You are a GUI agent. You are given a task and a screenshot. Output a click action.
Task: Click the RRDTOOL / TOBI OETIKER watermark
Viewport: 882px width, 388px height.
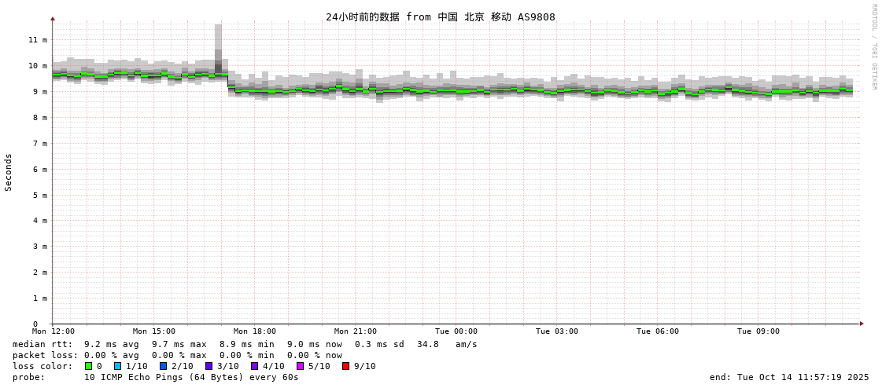[x=873, y=47]
